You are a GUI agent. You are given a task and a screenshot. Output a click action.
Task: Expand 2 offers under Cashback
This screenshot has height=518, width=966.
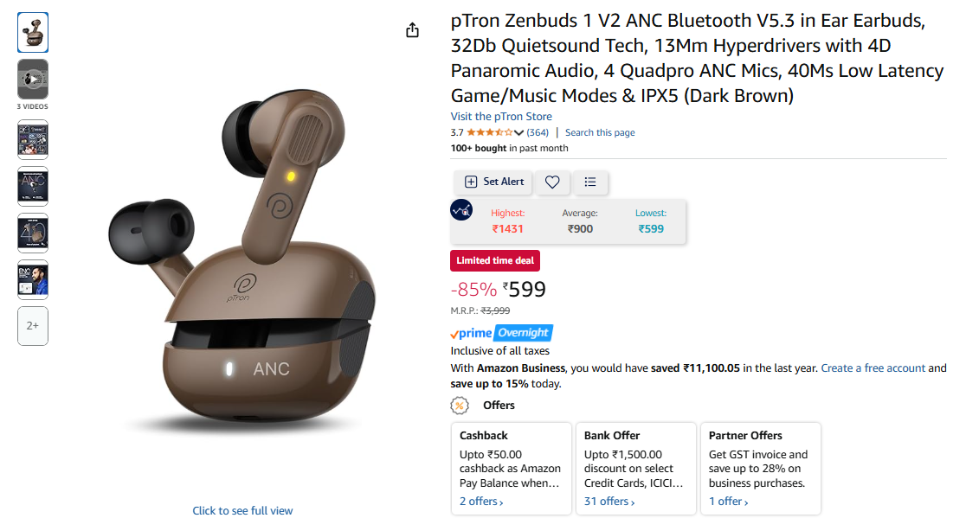click(481, 502)
